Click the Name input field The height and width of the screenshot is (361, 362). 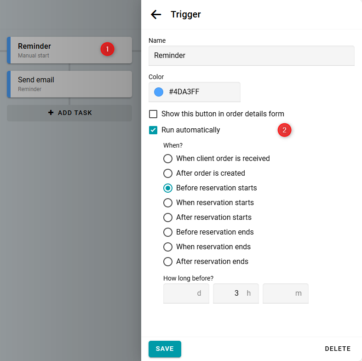coord(251,56)
